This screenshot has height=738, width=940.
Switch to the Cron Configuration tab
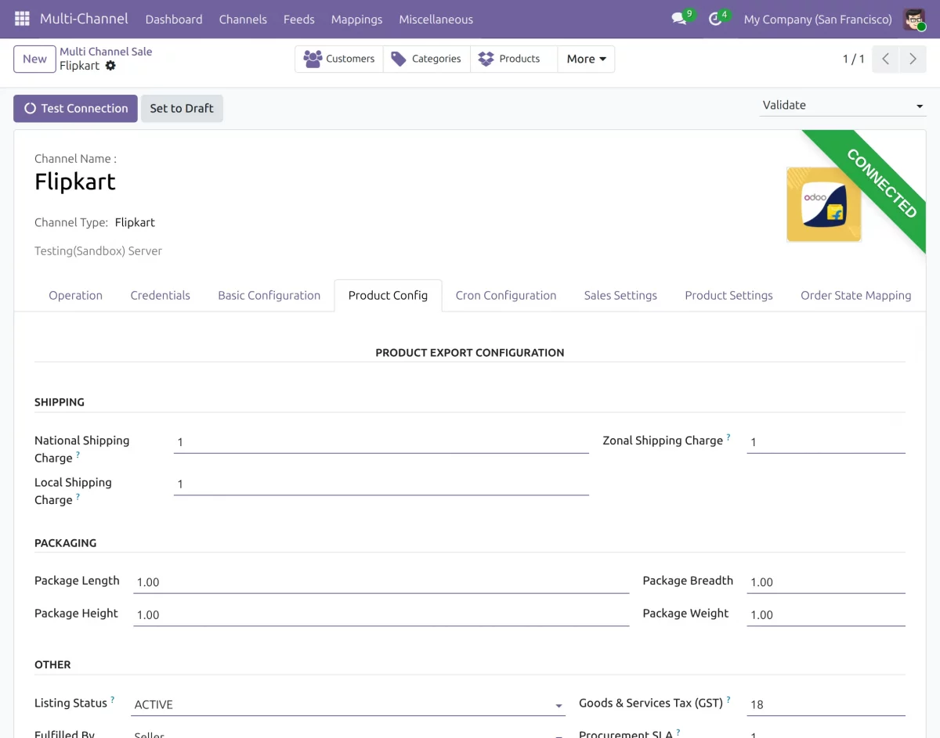[x=506, y=295]
